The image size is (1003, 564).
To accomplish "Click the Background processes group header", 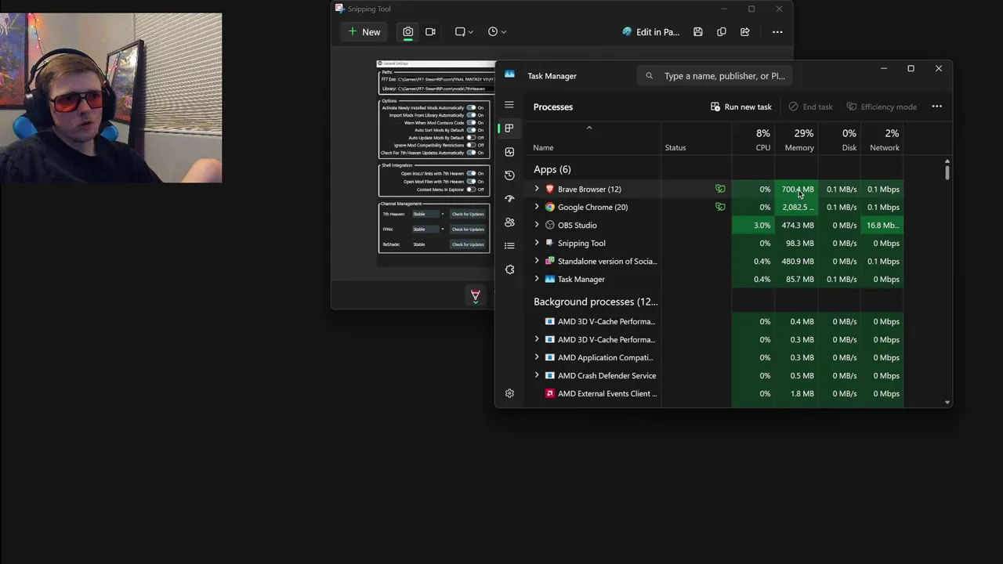I will tap(596, 302).
